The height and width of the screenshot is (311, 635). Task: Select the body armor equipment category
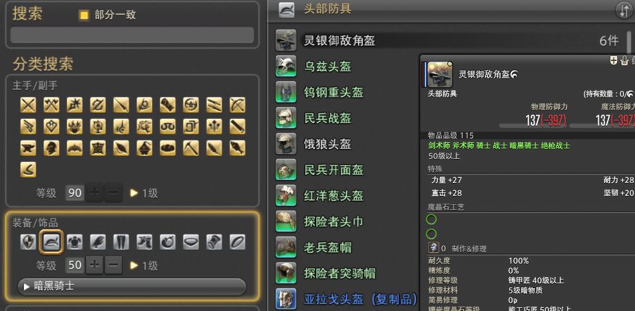pyautogui.click(x=74, y=242)
